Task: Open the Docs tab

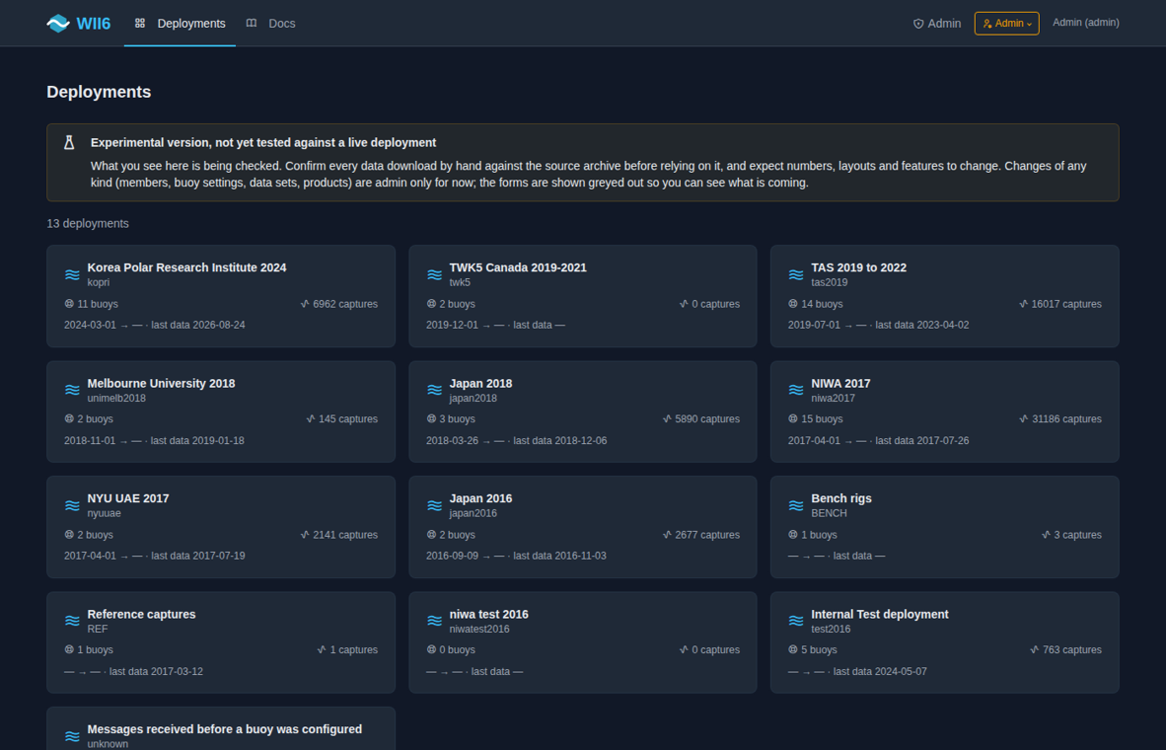Action: pyautogui.click(x=271, y=23)
